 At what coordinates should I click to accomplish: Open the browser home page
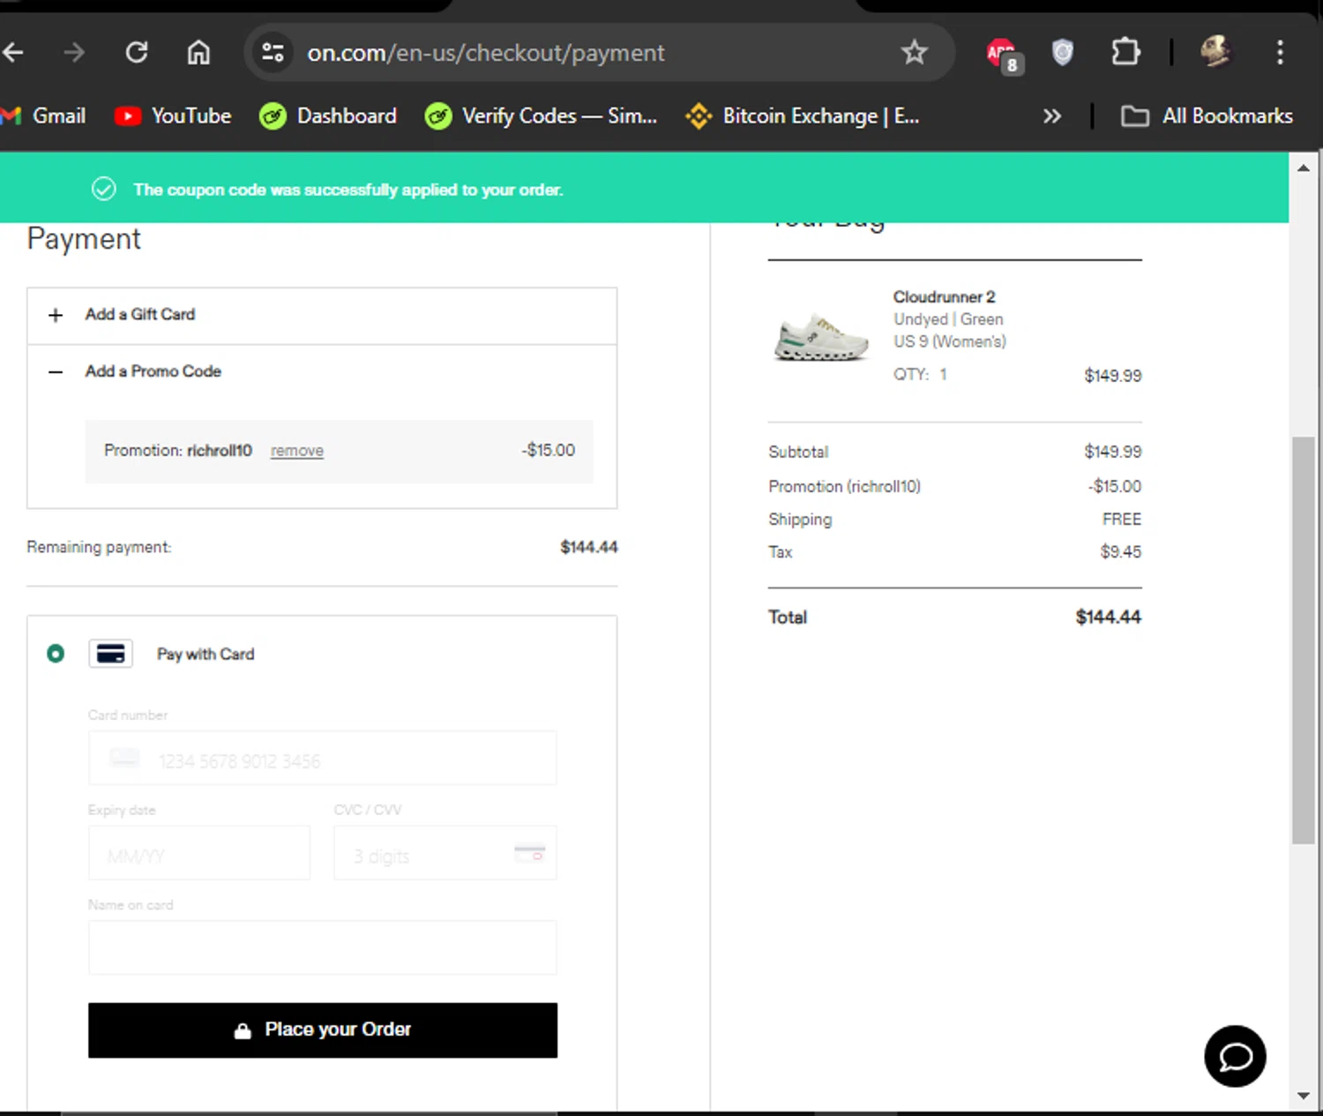[x=198, y=53]
